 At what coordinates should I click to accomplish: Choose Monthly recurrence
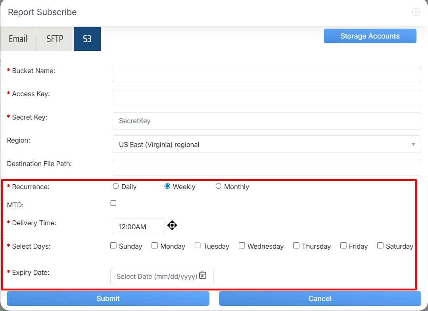(x=219, y=186)
